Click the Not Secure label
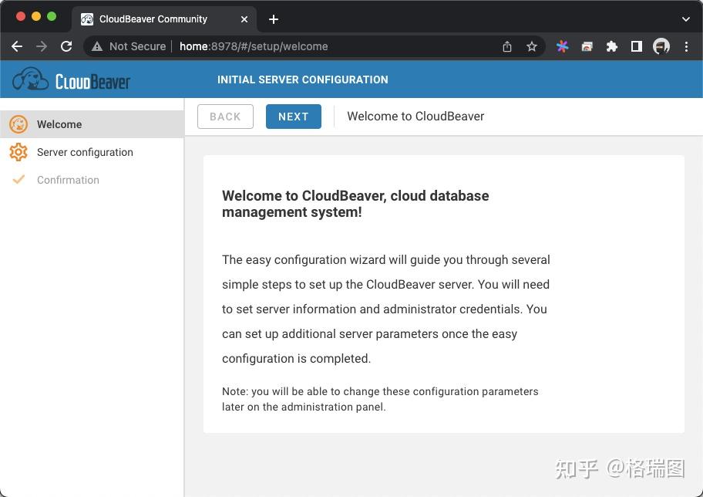 (x=136, y=46)
